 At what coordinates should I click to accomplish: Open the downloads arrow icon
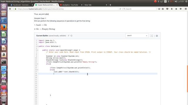172,9
